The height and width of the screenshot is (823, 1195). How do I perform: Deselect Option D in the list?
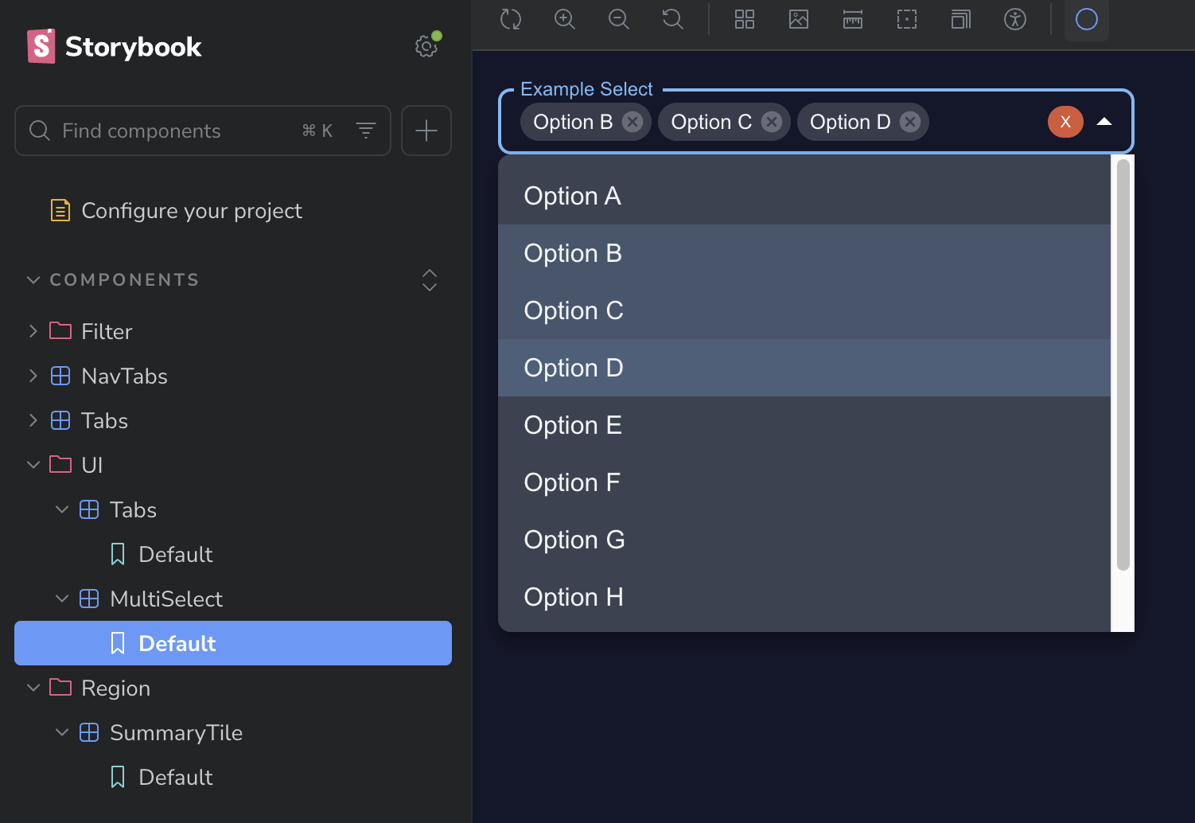[x=804, y=368]
